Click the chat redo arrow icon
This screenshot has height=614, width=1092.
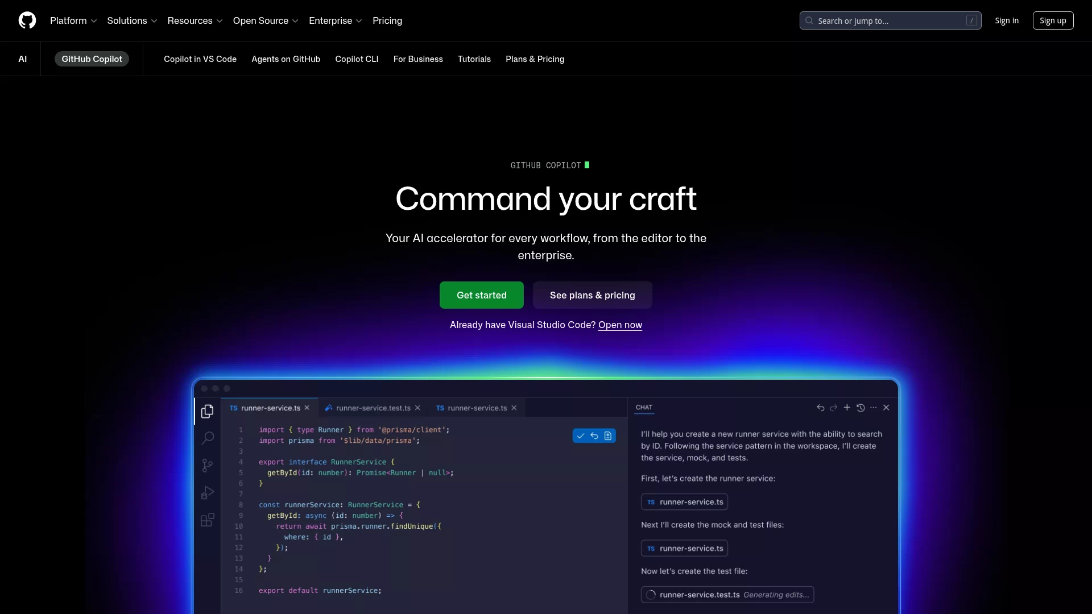[834, 408]
